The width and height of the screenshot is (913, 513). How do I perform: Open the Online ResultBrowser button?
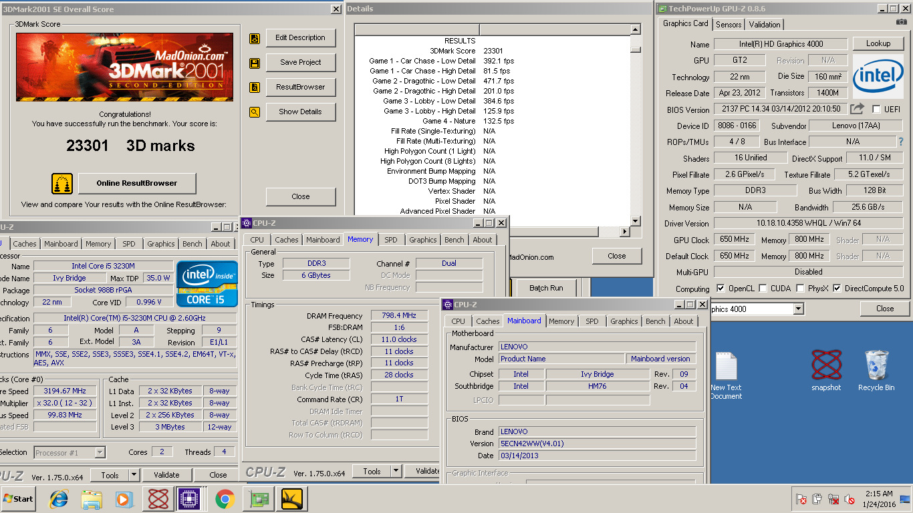pyautogui.click(x=137, y=183)
